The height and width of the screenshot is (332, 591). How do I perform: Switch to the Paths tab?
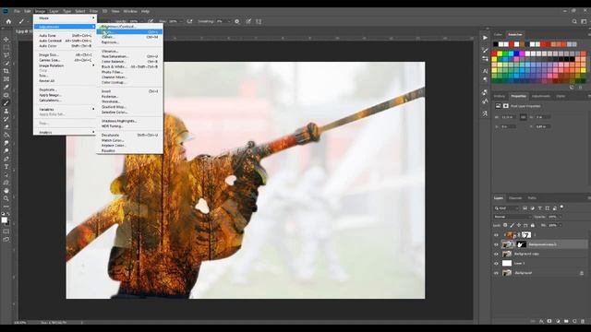(532, 198)
